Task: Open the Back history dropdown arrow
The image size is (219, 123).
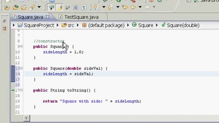Action: tap(140, 7)
